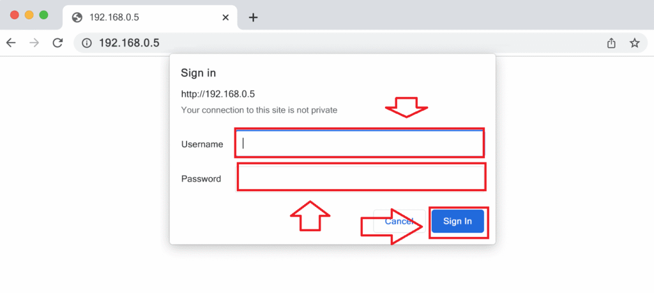Reload the current page
Image resolution: width=654 pixels, height=293 pixels.
pyautogui.click(x=57, y=43)
